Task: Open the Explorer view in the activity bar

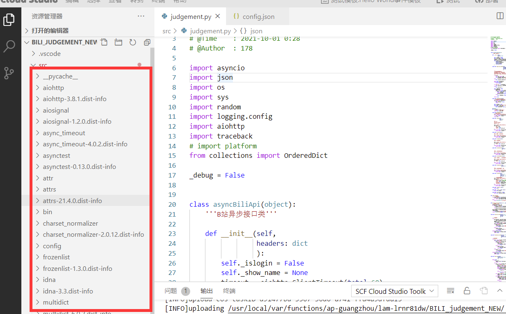Action: click(x=9, y=18)
